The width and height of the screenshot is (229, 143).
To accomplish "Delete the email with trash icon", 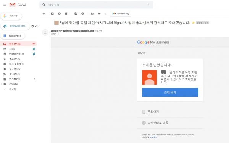I will (66, 14).
